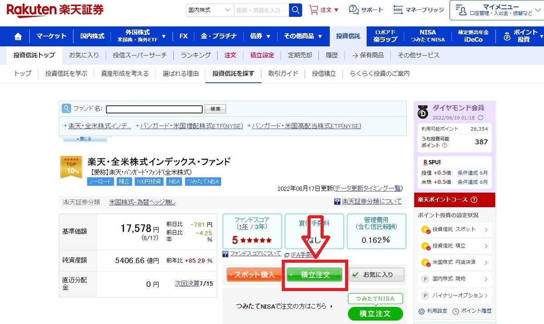Open 取引ガイド in third navigation row

tap(283, 73)
